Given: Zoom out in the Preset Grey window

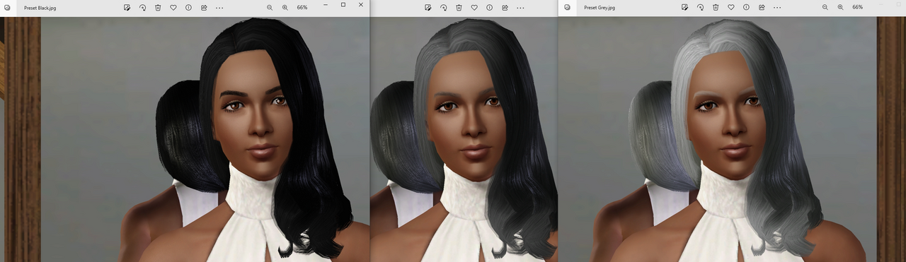Looking at the screenshot, I should point(825,7).
